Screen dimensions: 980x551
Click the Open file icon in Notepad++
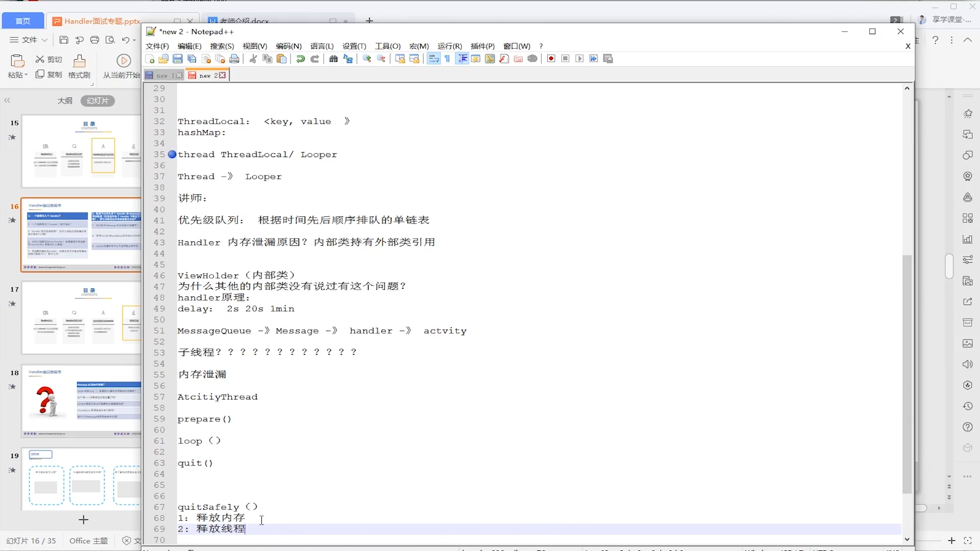click(x=163, y=59)
